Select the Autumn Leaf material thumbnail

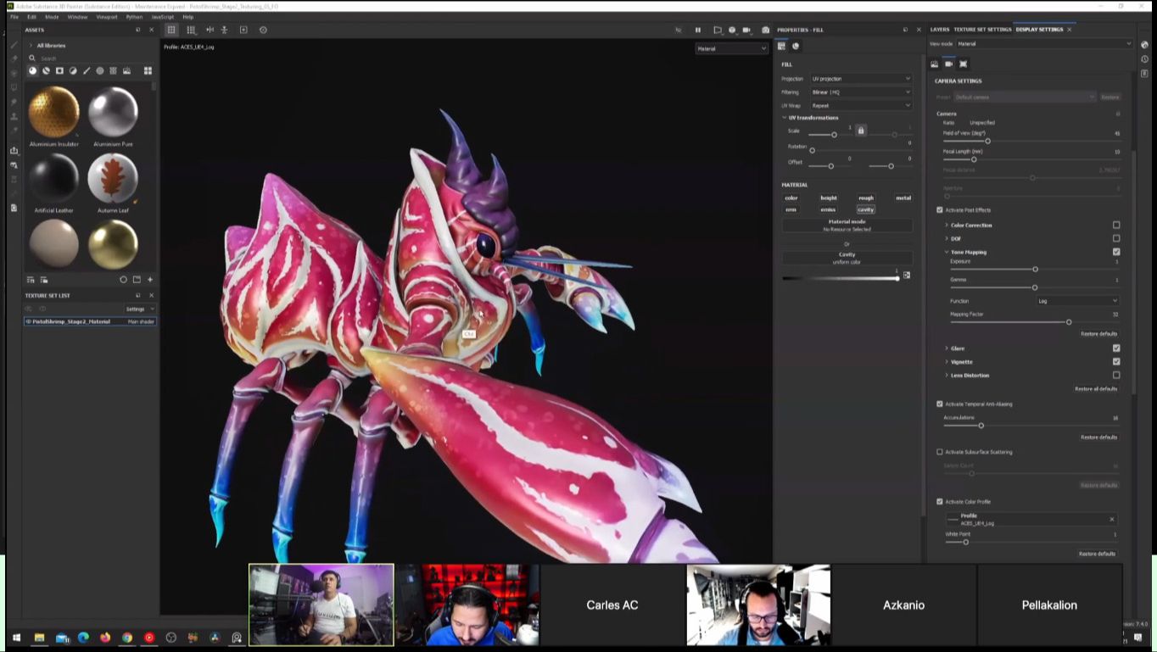click(x=113, y=178)
